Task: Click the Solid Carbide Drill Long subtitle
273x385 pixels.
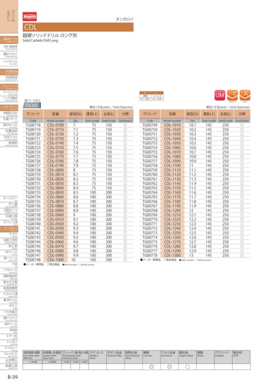Action: [40, 40]
